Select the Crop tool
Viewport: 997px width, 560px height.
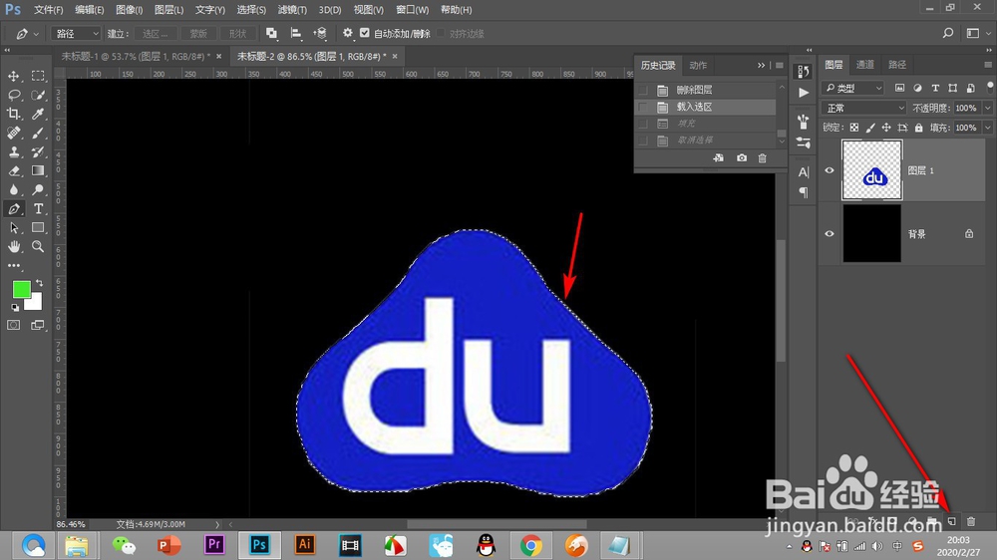pyautogui.click(x=13, y=114)
